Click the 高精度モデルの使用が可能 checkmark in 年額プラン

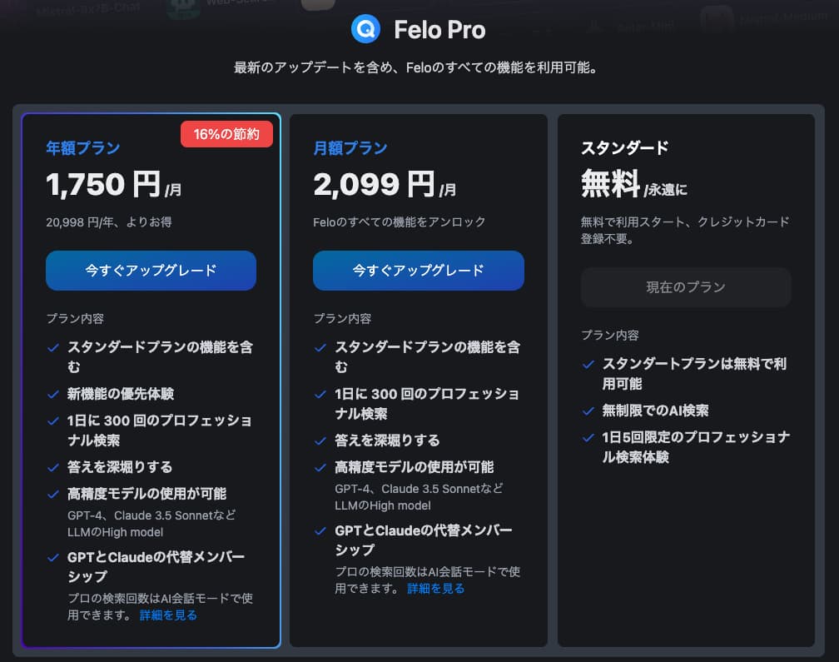(x=53, y=494)
